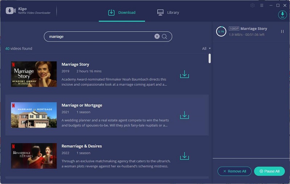Viewport: 290px width, 184px height.
Task: Switch to the Download tab
Action: click(122, 13)
